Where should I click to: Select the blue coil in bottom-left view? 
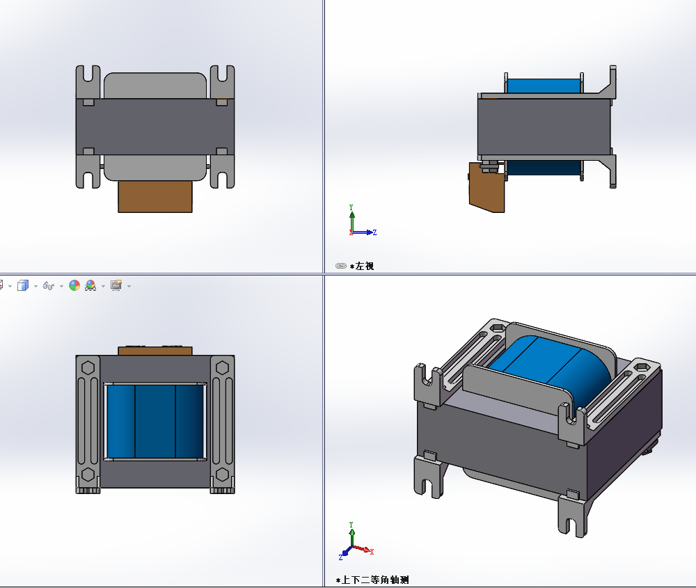[155, 422]
